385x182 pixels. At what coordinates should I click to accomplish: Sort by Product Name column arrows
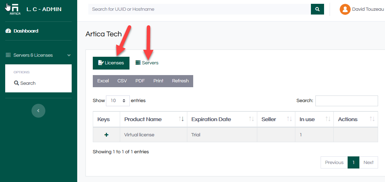coord(181,119)
